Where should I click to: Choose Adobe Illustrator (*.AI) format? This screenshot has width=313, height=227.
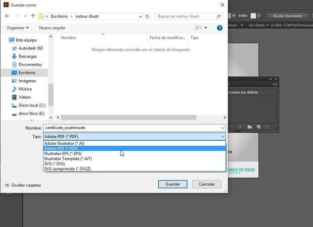click(135, 143)
